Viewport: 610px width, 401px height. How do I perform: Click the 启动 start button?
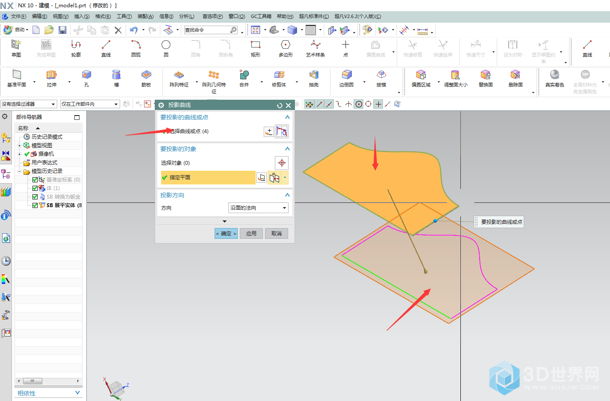(x=16, y=30)
